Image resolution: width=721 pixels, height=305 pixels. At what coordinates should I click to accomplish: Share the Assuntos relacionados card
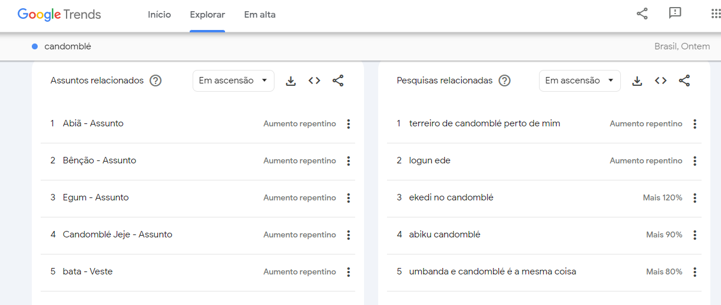pyautogui.click(x=338, y=81)
